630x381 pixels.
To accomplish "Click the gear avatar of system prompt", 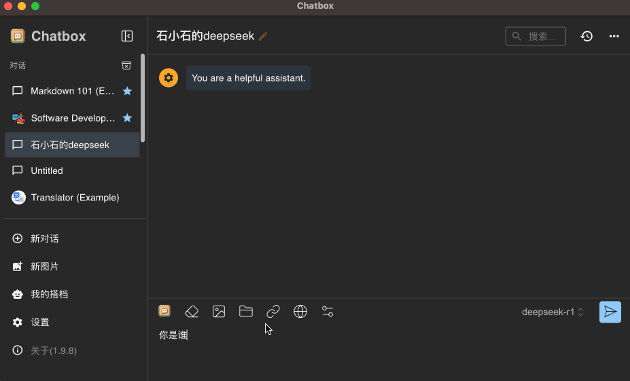I will coord(169,77).
